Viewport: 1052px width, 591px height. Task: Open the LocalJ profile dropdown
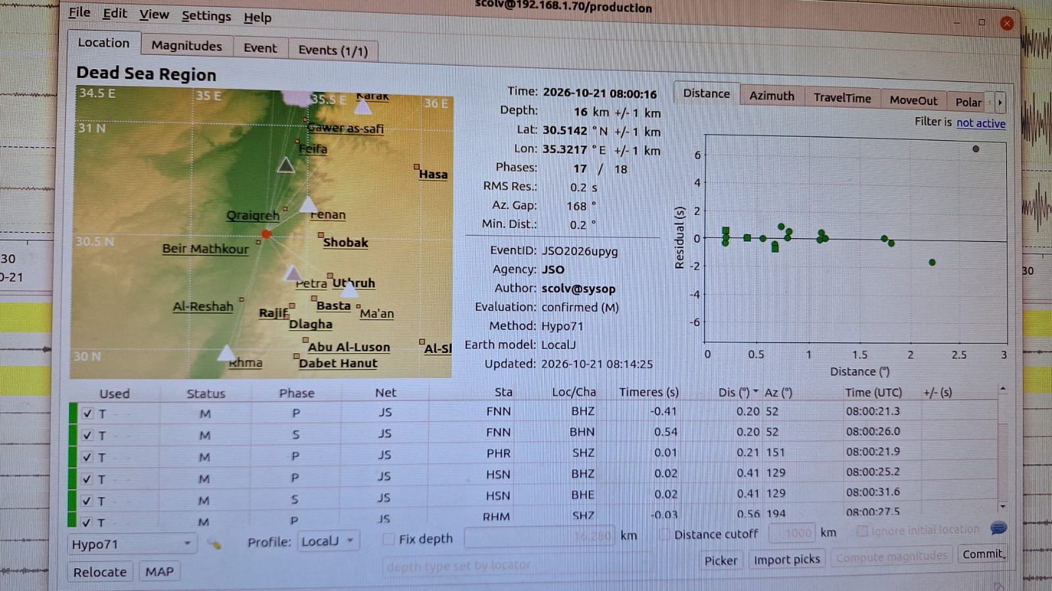coord(328,541)
